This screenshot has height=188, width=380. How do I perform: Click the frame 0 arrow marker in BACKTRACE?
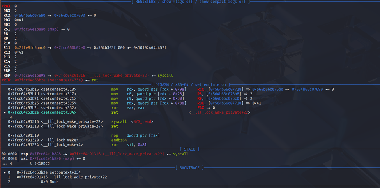[x=4, y=172]
